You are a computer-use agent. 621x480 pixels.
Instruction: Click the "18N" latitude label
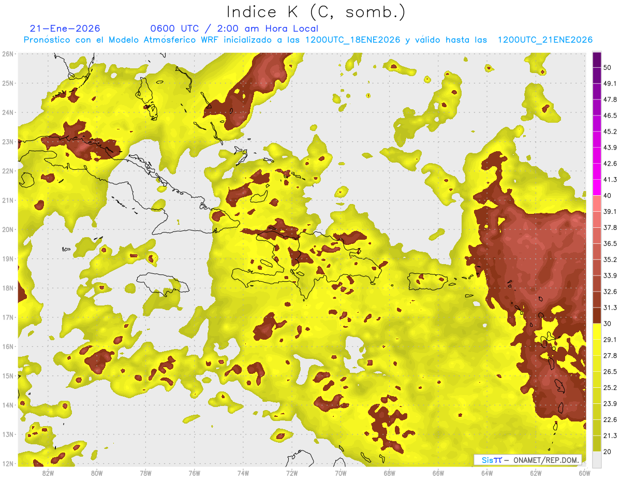[7, 288]
